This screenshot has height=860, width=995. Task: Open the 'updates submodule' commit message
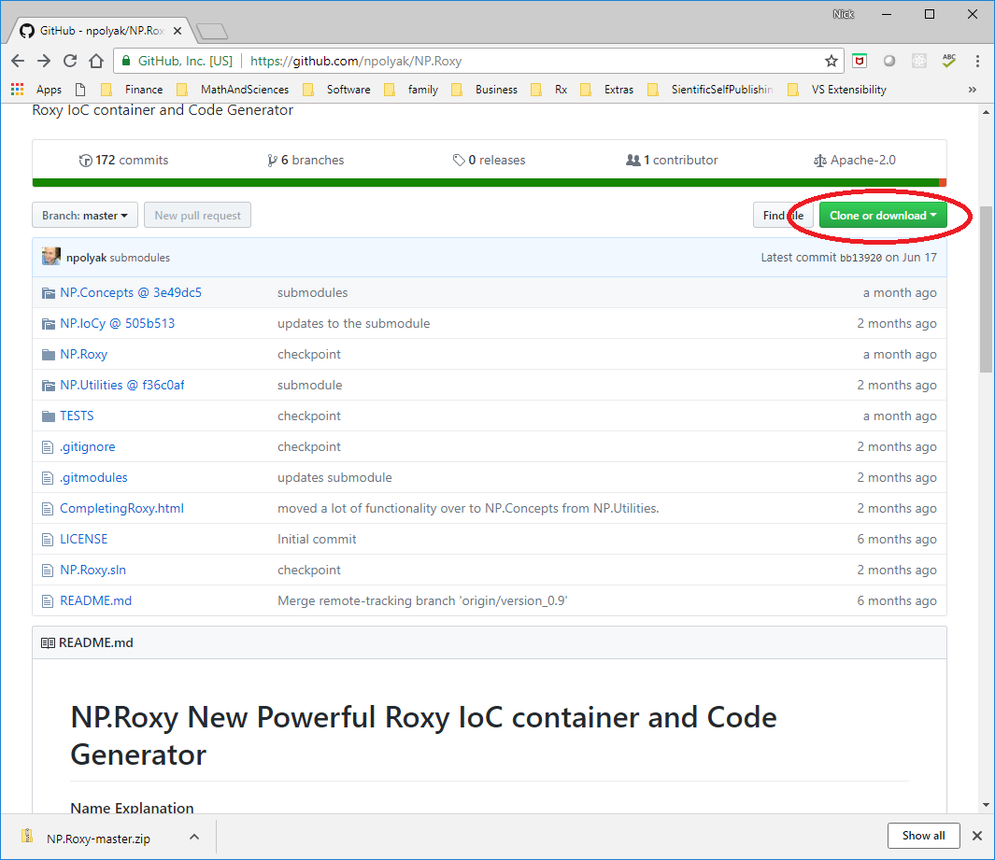tap(334, 477)
